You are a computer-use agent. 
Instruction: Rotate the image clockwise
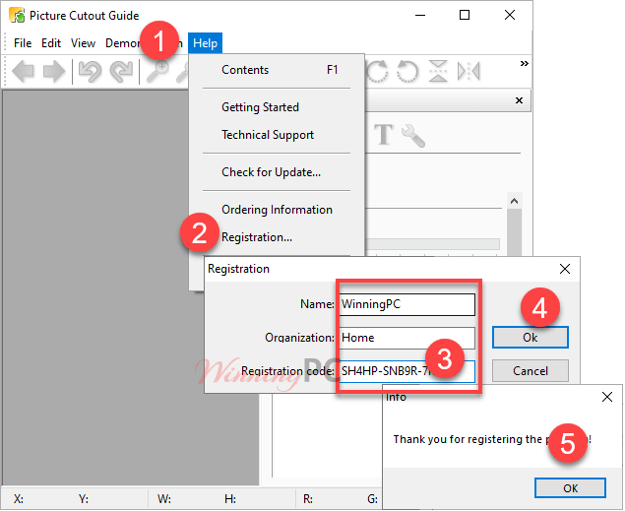377,71
